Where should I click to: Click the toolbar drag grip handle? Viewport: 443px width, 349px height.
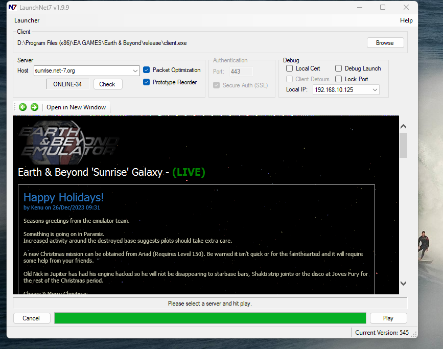pos(15,107)
